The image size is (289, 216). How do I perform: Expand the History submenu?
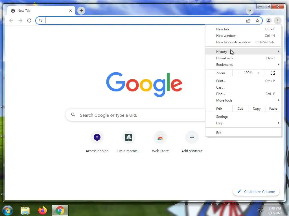click(244, 52)
